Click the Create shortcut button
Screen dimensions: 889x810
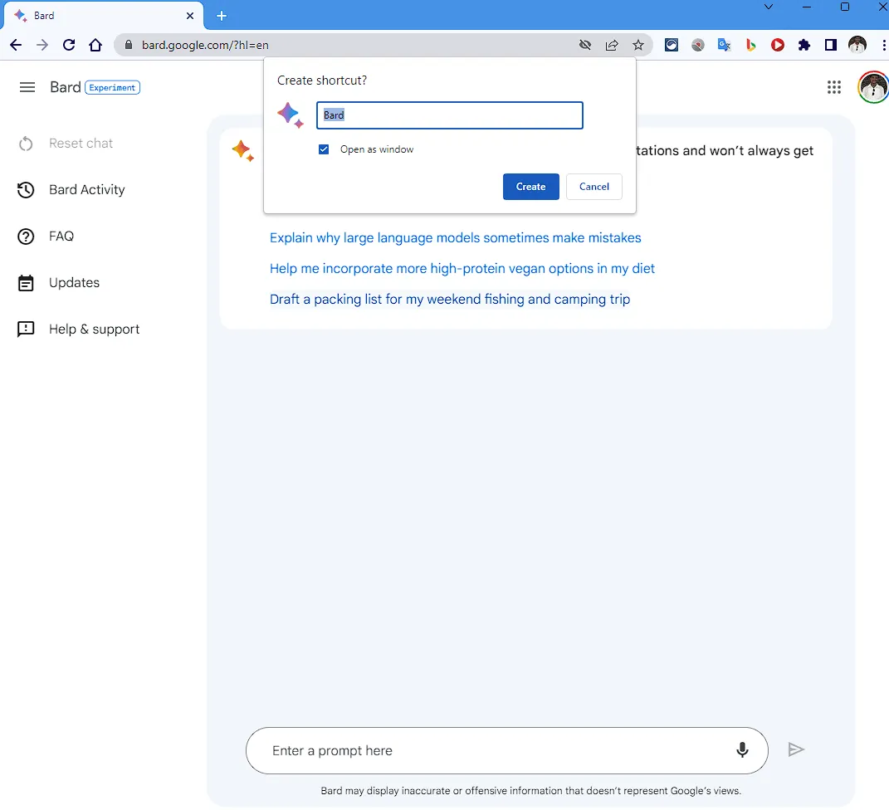point(530,187)
